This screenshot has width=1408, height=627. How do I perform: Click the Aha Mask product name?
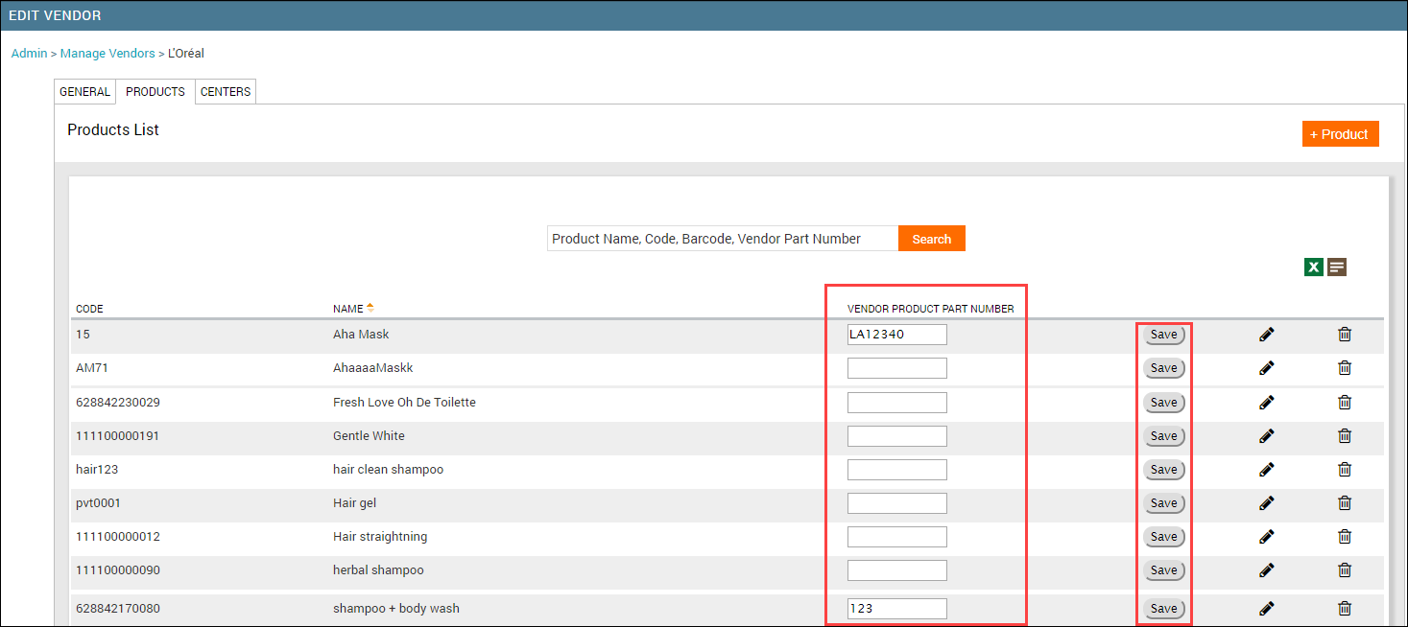tap(361, 335)
